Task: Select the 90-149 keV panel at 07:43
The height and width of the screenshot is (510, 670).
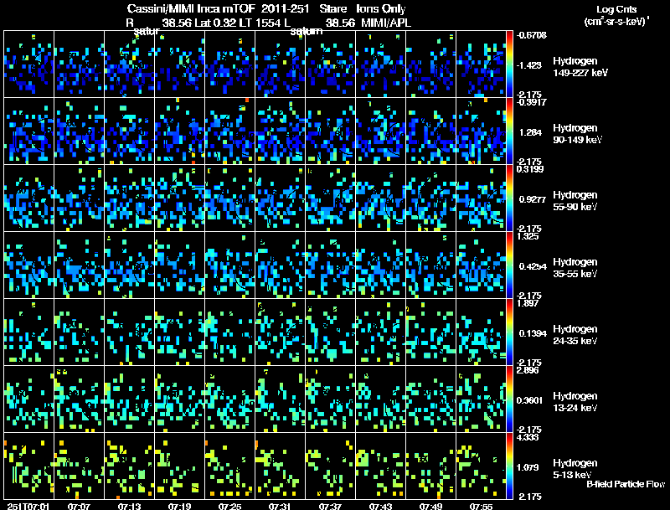Action: coord(380,131)
